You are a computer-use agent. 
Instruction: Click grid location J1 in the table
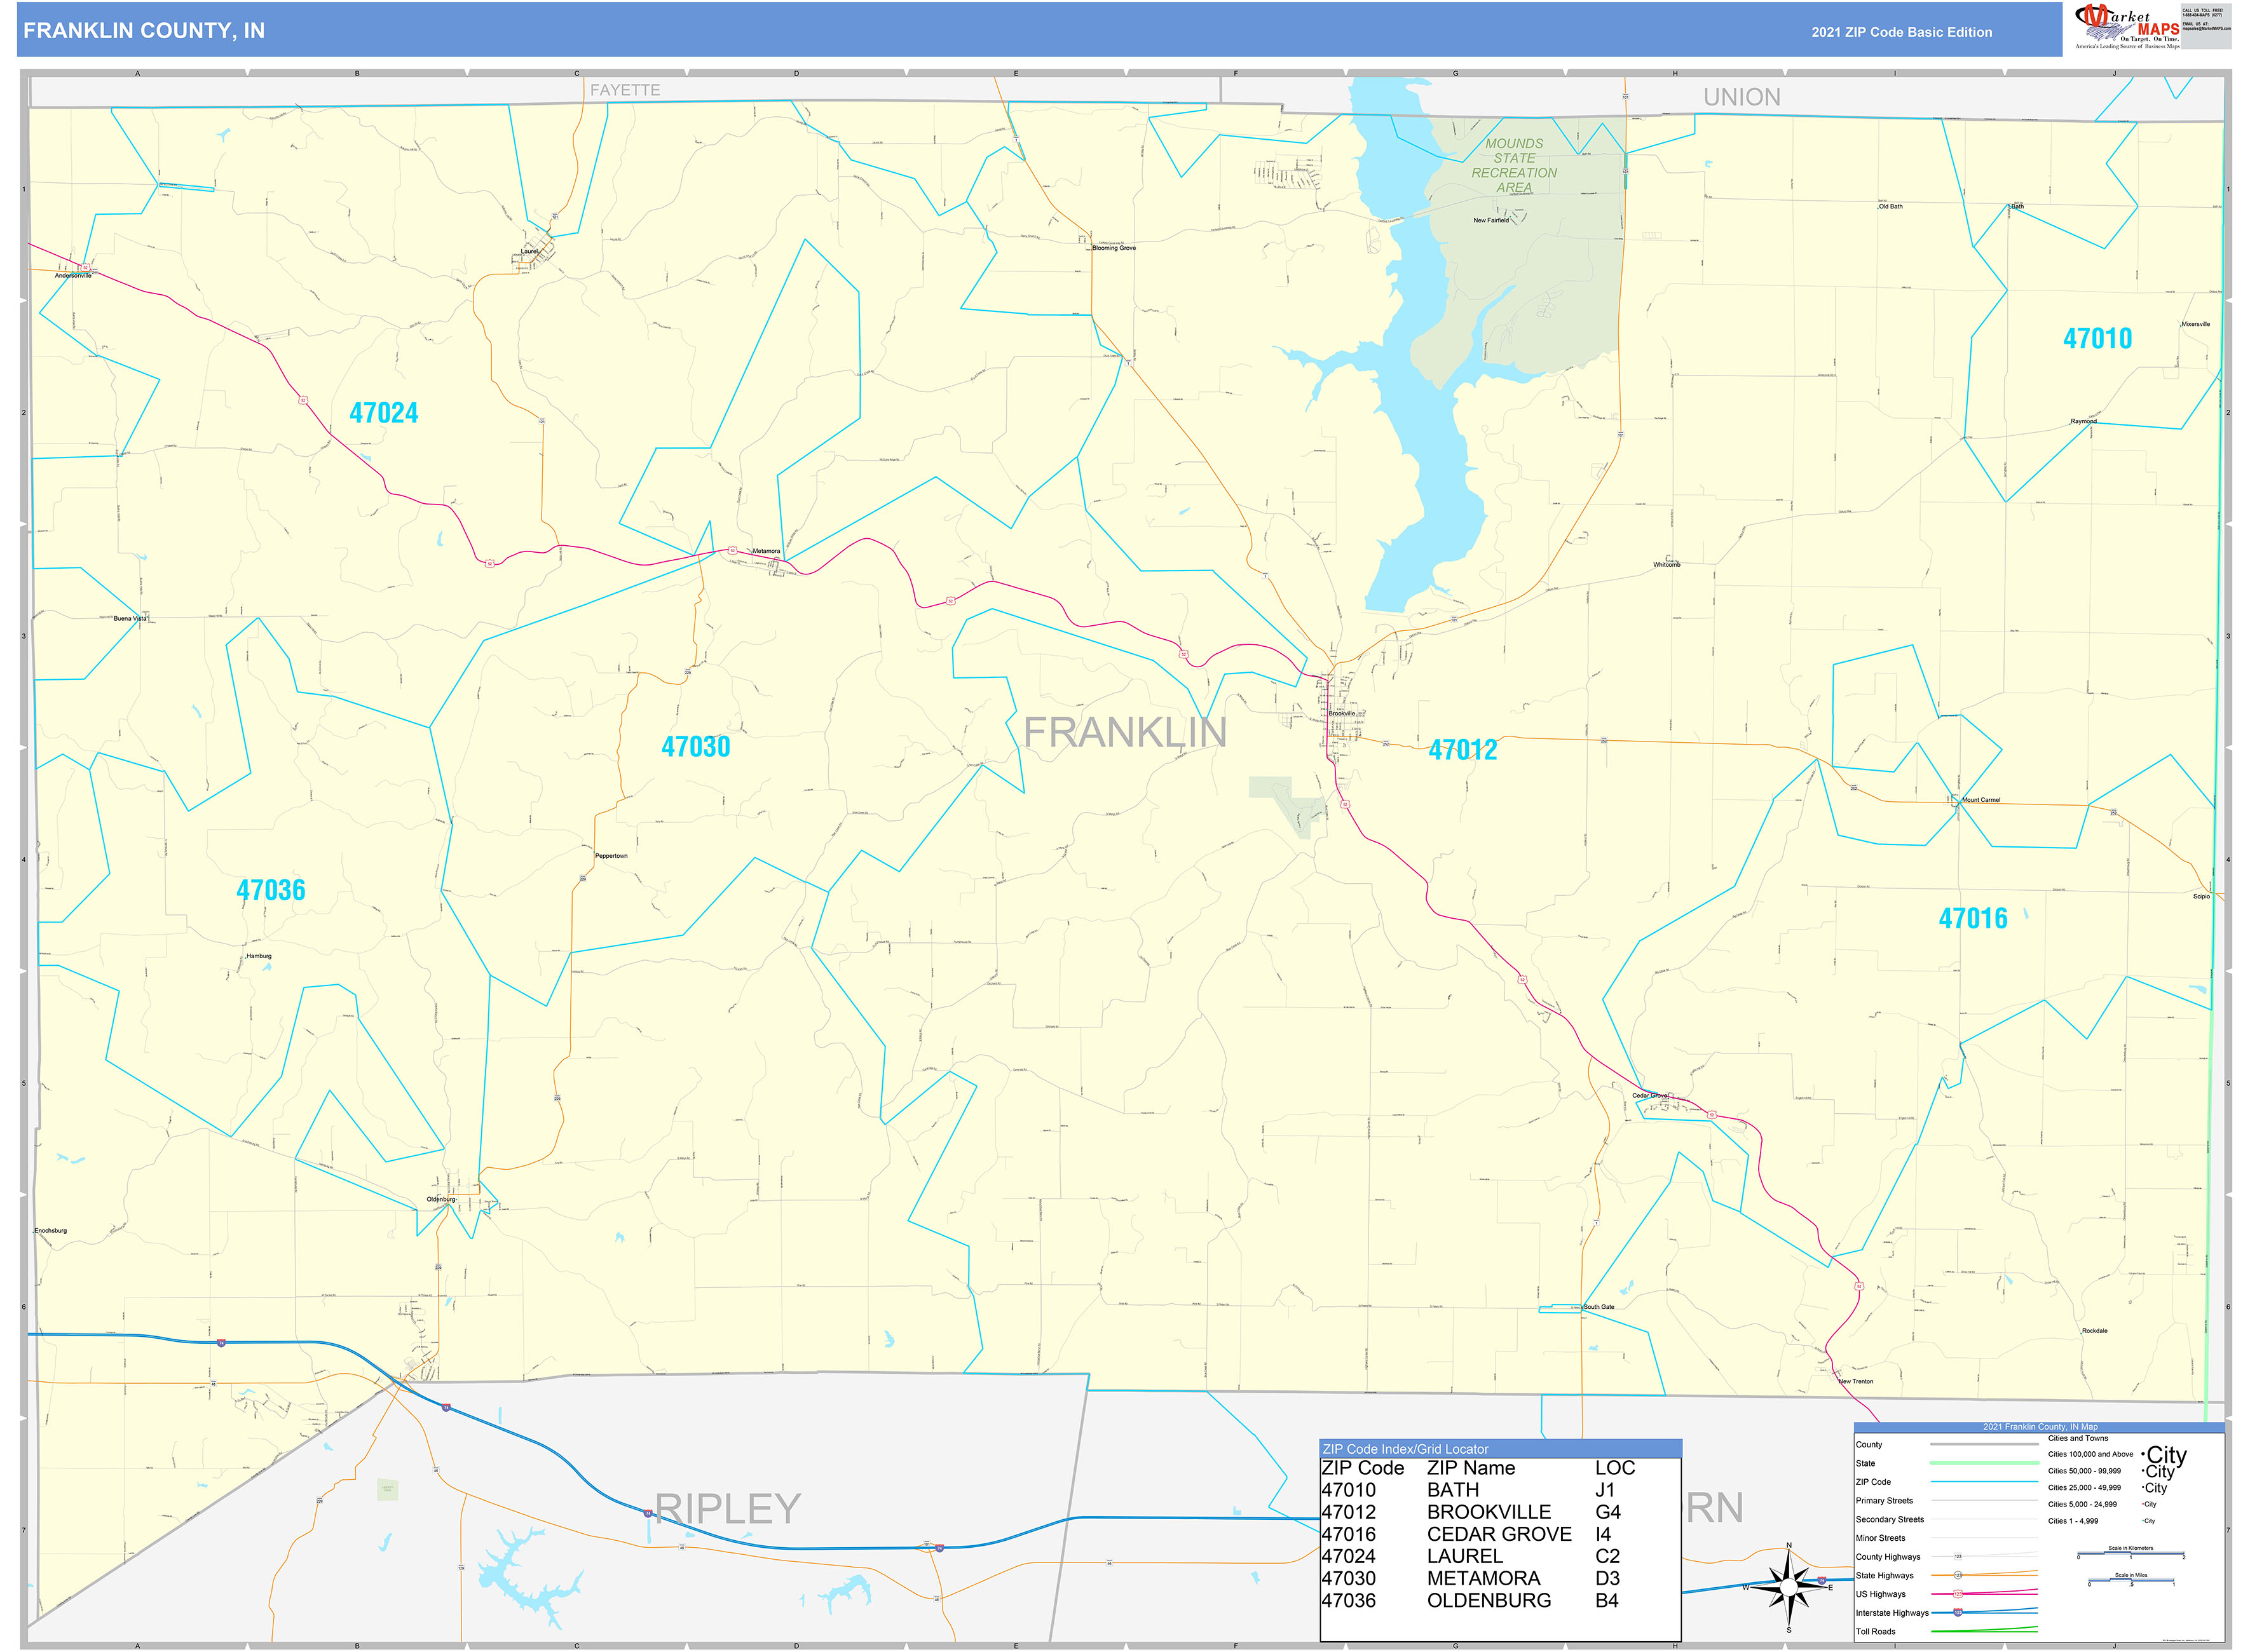1605,1490
